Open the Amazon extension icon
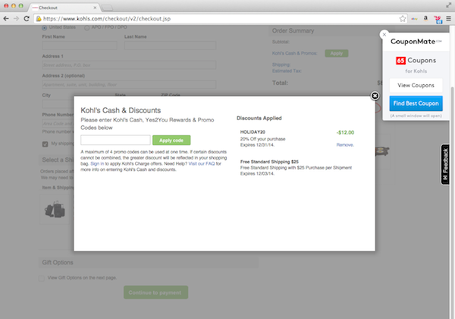 click(425, 18)
